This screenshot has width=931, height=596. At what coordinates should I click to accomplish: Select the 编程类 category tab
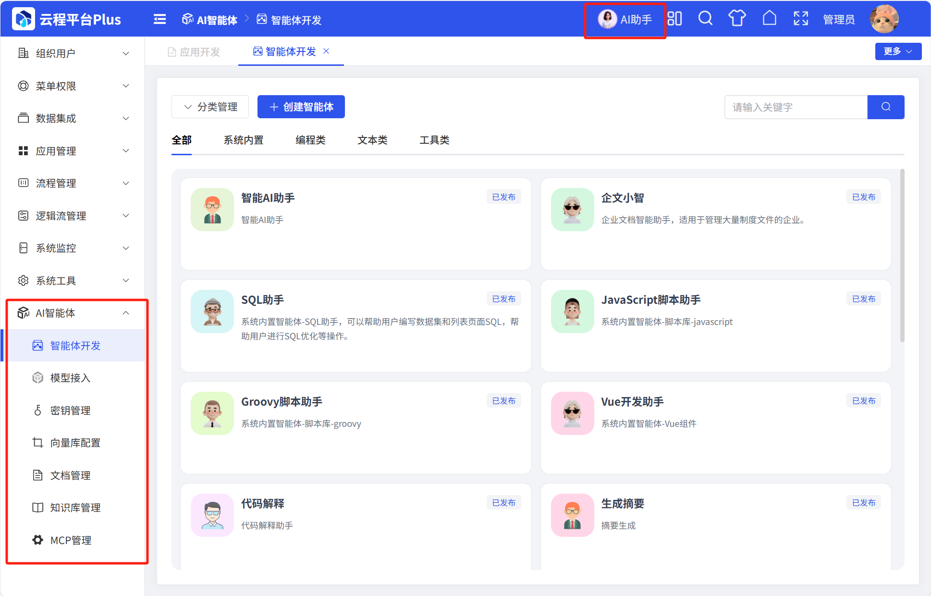(310, 140)
